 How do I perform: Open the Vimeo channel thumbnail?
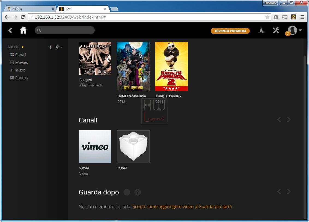click(95, 147)
